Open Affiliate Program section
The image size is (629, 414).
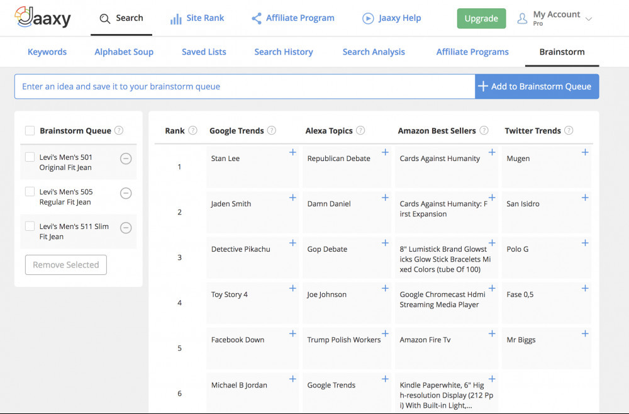(293, 18)
